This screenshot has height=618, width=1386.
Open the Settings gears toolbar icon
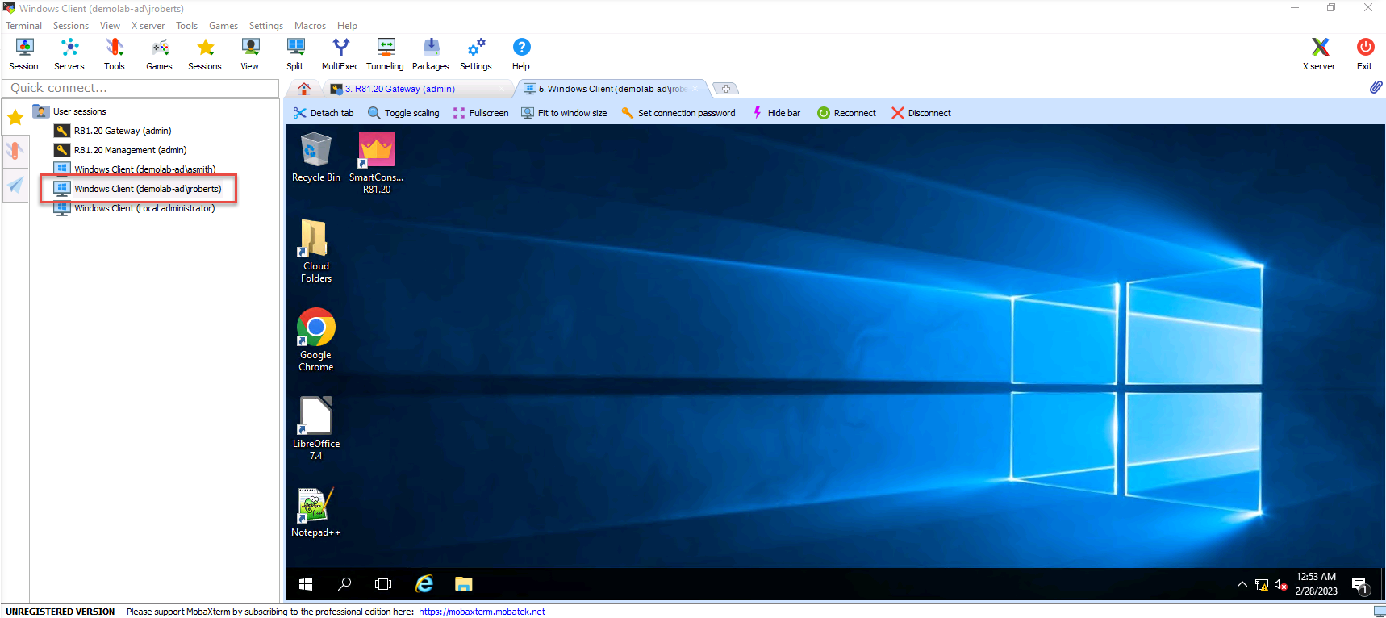click(x=476, y=54)
